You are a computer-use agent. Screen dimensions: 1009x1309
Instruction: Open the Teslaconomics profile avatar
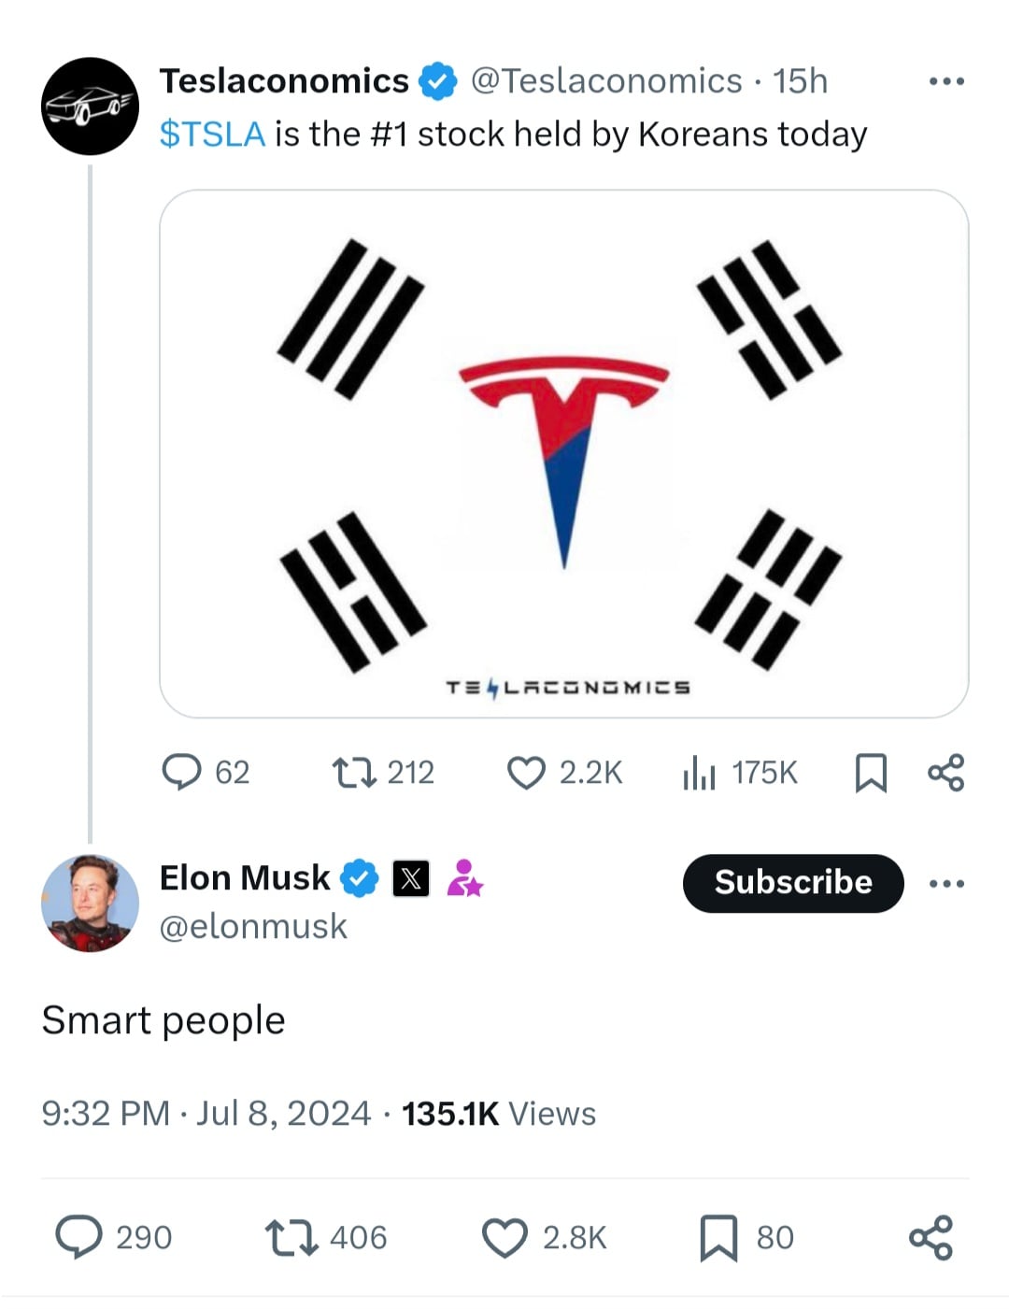90,106
